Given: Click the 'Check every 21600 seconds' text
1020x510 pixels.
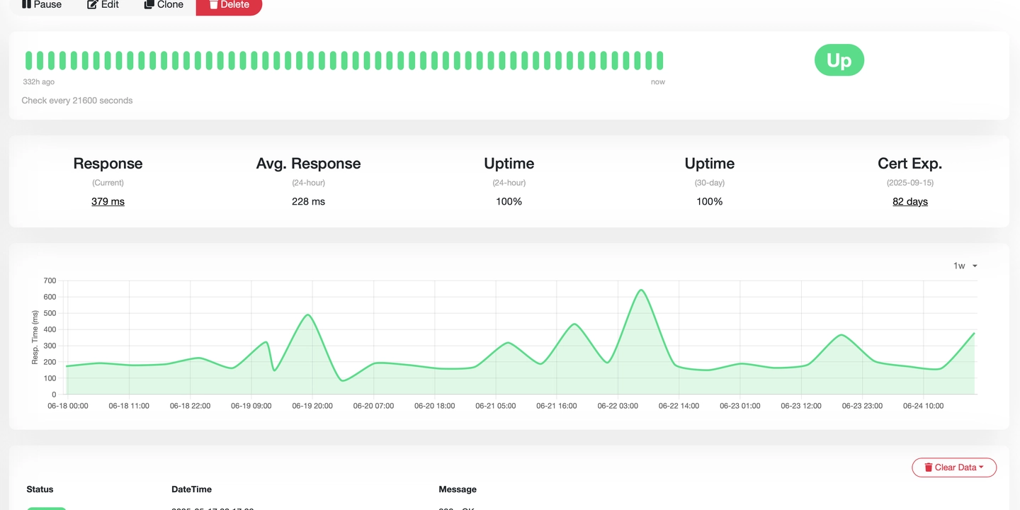Looking at the screenshot, I should tap(77, 101).
